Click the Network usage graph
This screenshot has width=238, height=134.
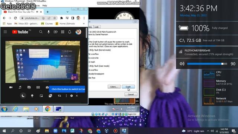[209, 100]
